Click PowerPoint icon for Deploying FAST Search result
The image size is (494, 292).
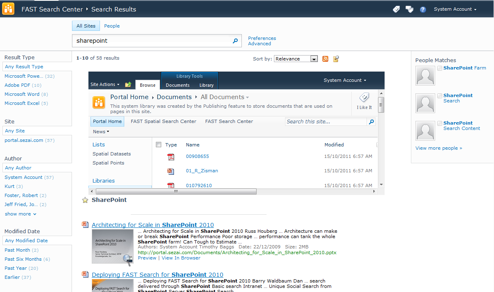click(85, 274)
